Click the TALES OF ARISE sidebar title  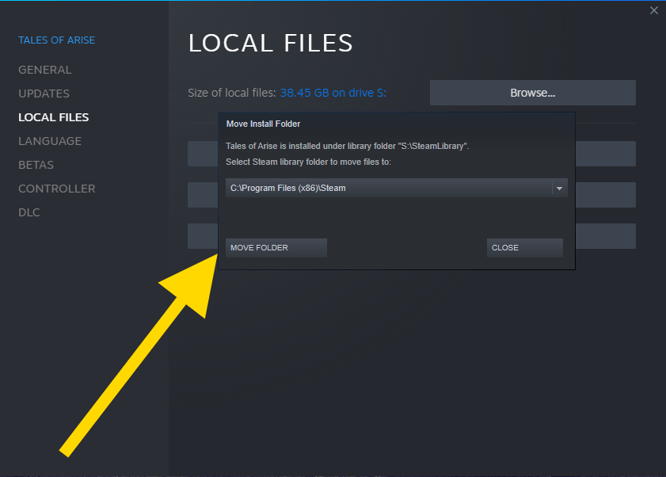(x=57, y=40)
